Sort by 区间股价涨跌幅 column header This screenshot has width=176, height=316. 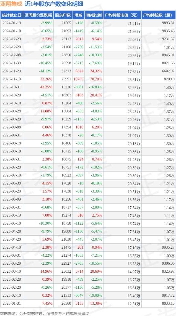click(x=38, y=15)
